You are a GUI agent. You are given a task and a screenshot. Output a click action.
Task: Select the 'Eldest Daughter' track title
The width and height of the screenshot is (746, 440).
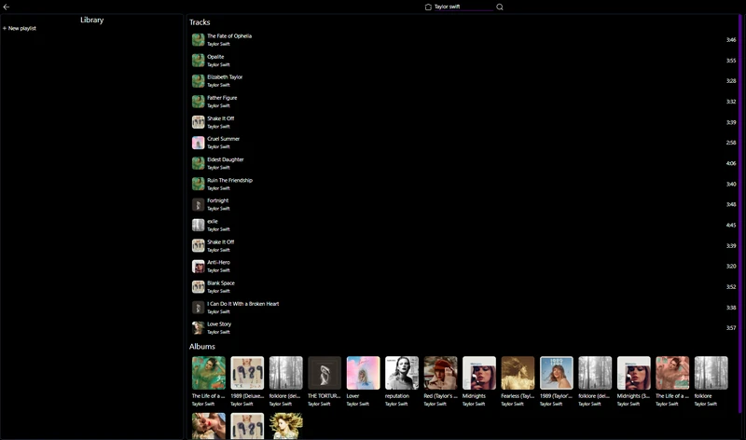click(x=225, y=159)
